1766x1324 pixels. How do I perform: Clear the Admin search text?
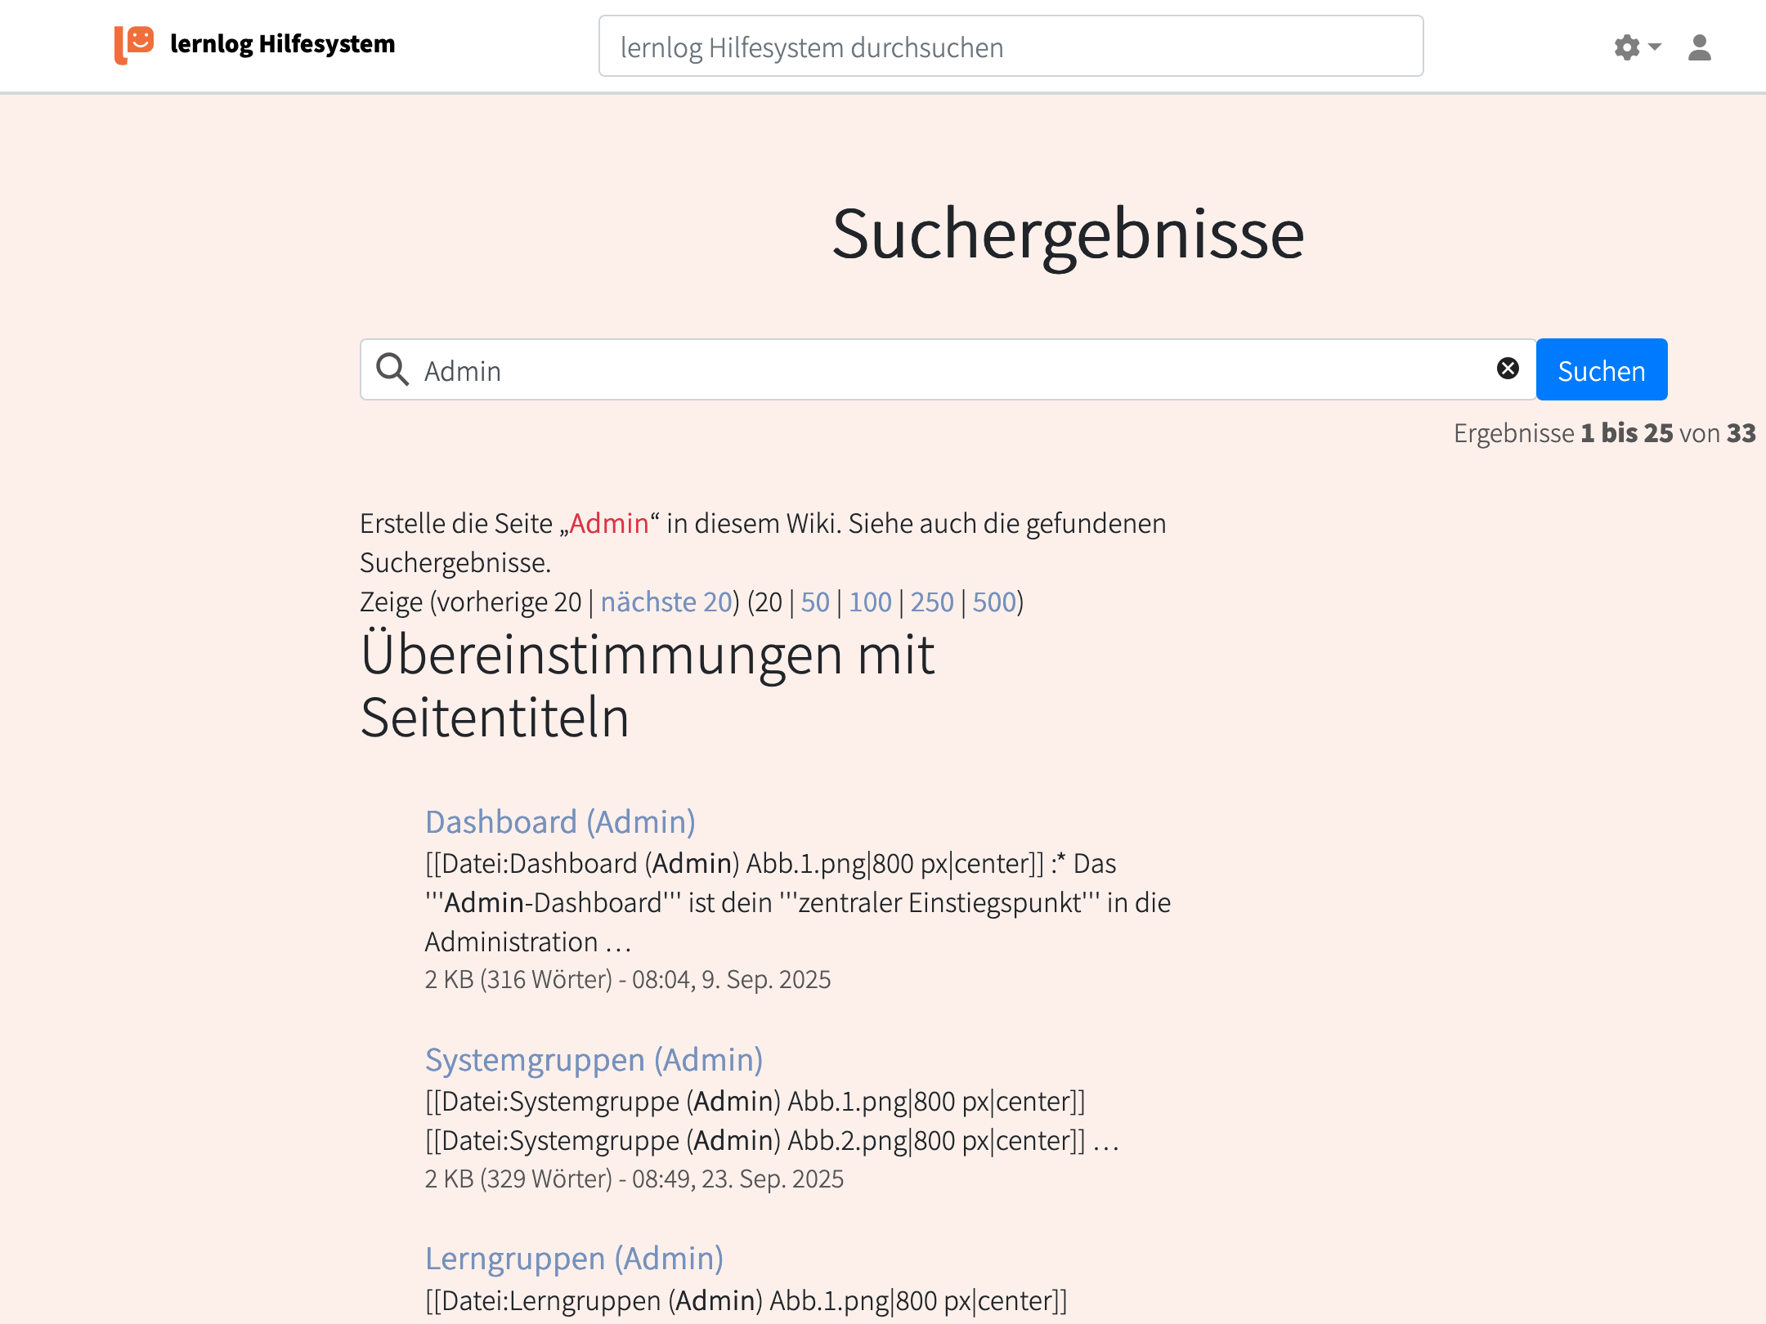(x=1508, y=369)
